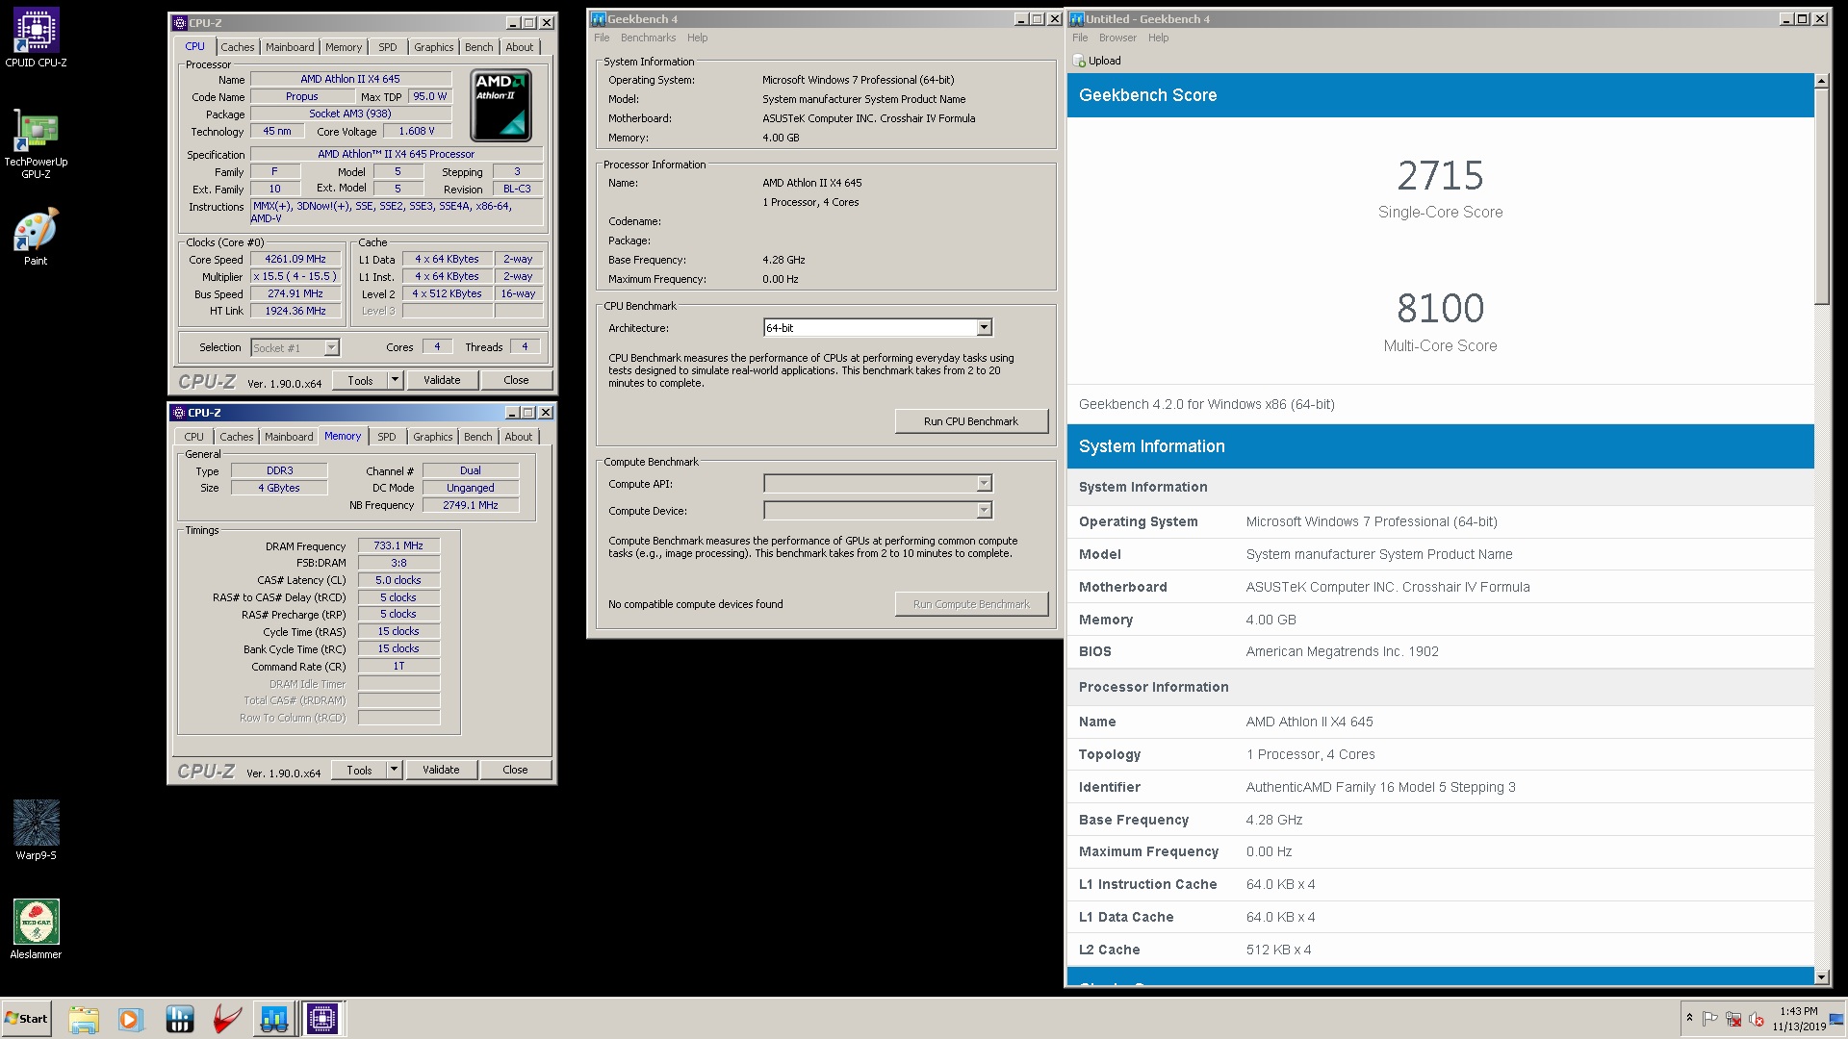The height and width of the screenshot is (1039, 1848).
Task: Open the Benchmarks menu in Geekbench 4
Action: pos(648,38)
